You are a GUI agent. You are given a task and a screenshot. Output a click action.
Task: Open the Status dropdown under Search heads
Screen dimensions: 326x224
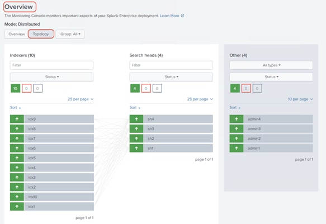[171, 77]
